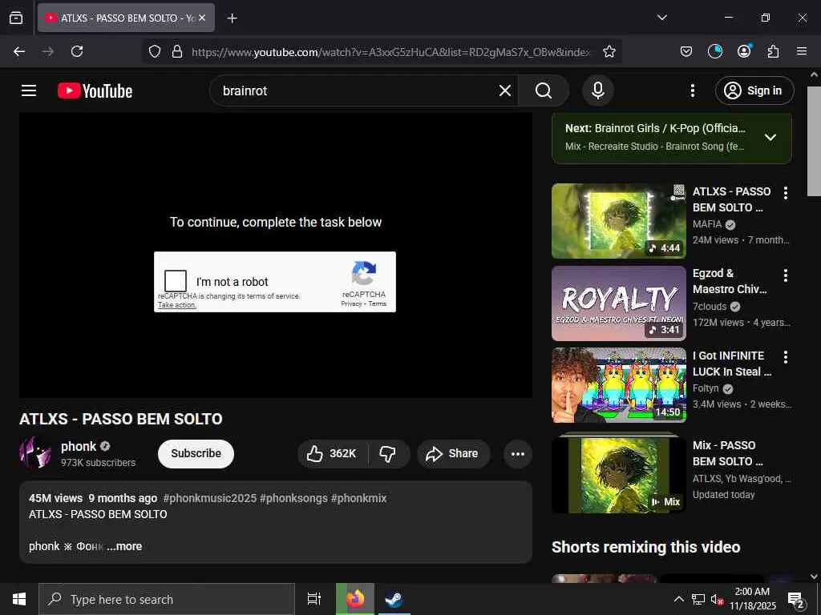This screenshot has height=615, width=821.
Task: Open I Got INFINITE LUCK thumbnail
Action: 619,385
